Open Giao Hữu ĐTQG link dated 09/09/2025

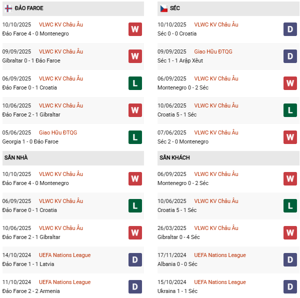point(213,51)
